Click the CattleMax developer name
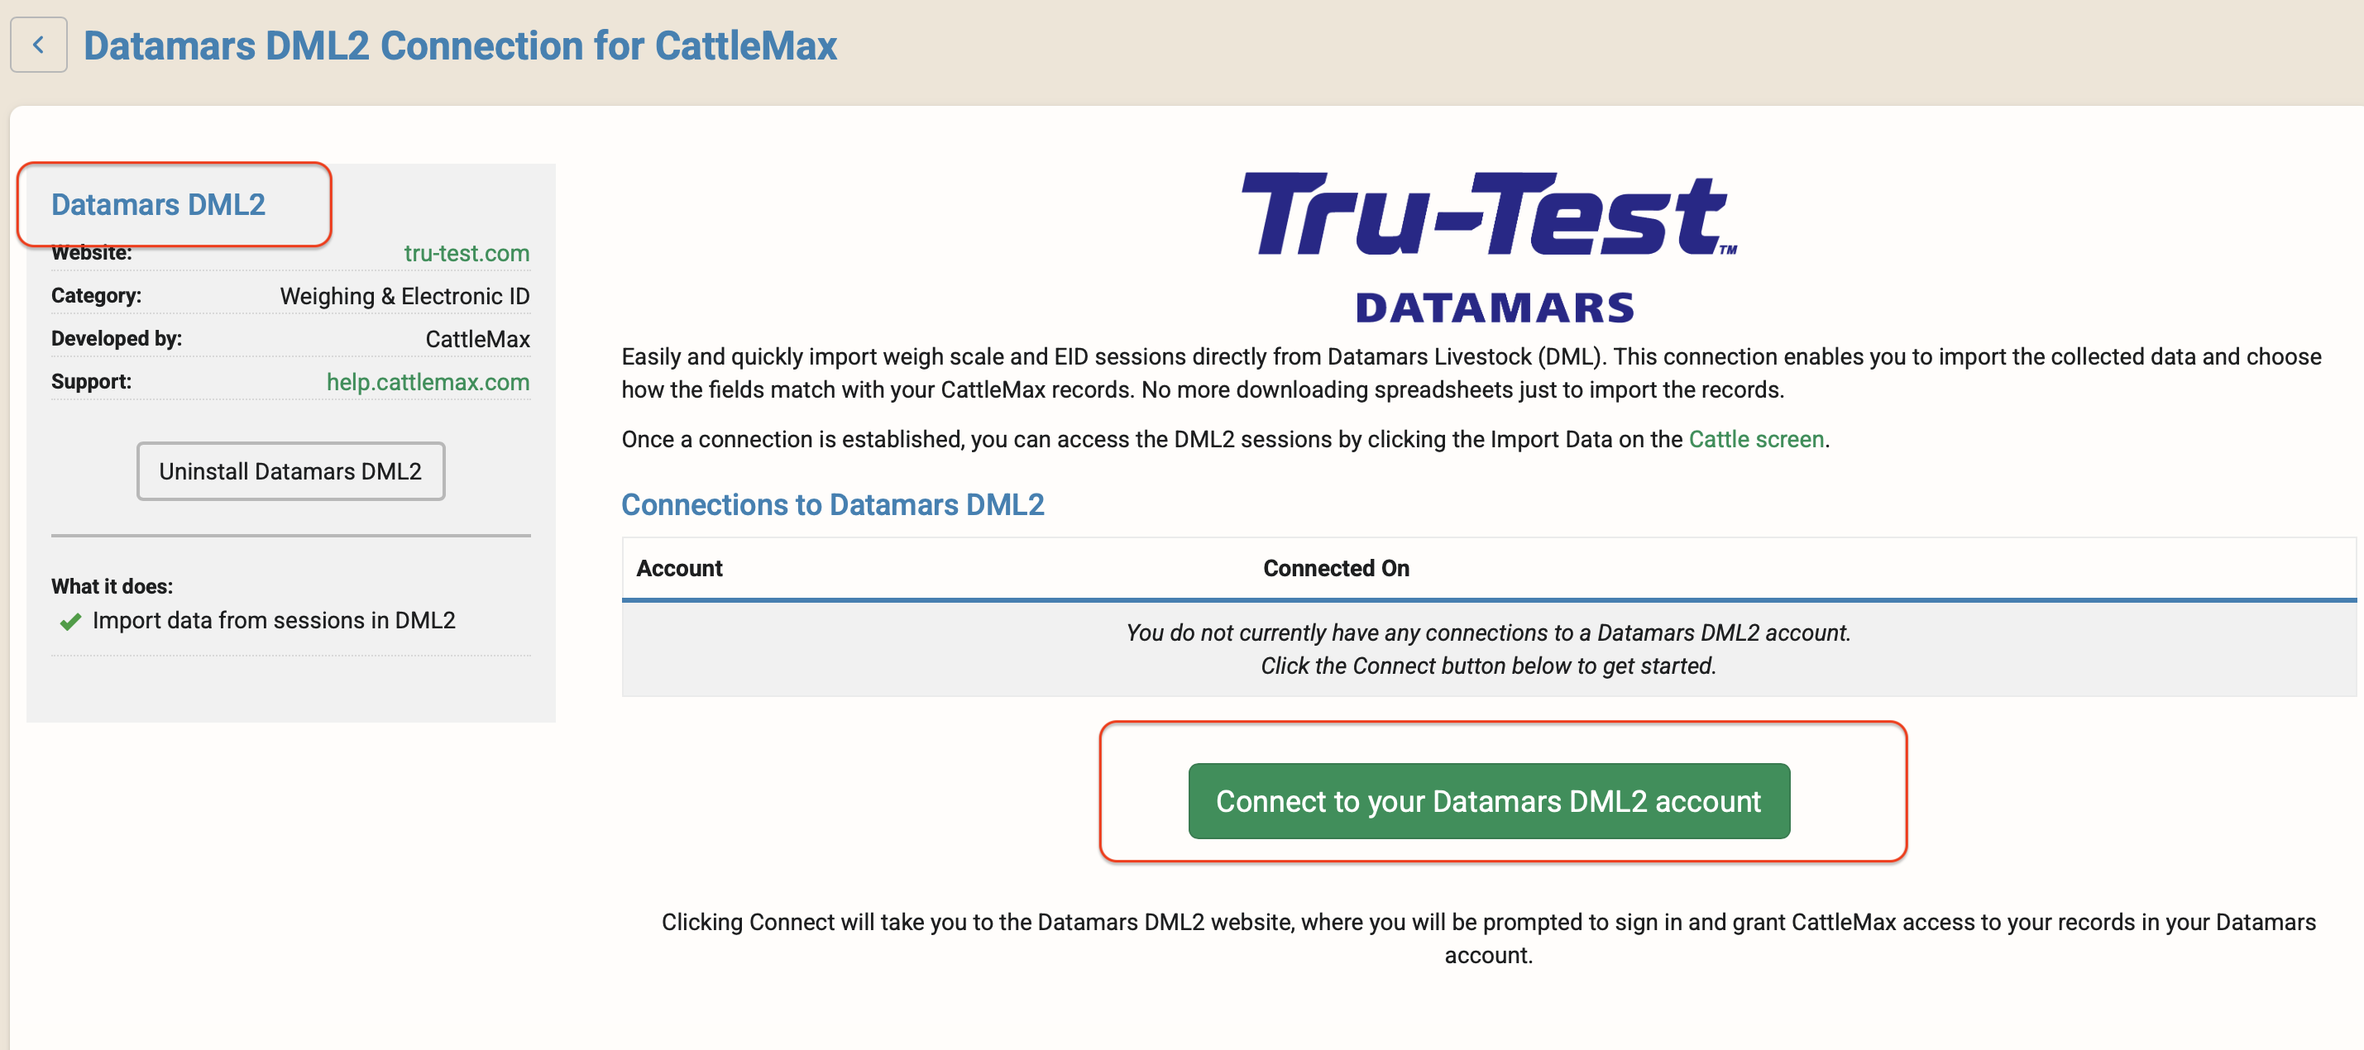Viewport: 2364px width, 1050px height. [x=477, y=339]
